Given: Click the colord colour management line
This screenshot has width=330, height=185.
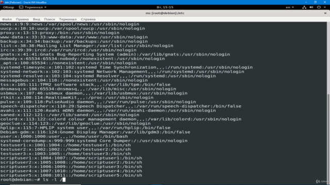Looking at the screenshot, I should [x=121, y=119].
